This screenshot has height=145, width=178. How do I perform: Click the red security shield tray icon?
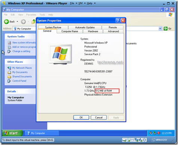point(158,133)
